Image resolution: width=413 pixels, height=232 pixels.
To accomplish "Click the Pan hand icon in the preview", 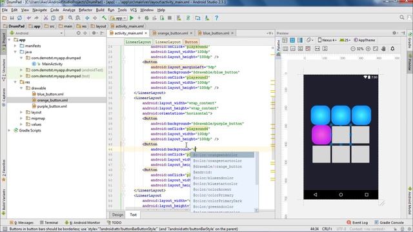I will tap(383, 49).
